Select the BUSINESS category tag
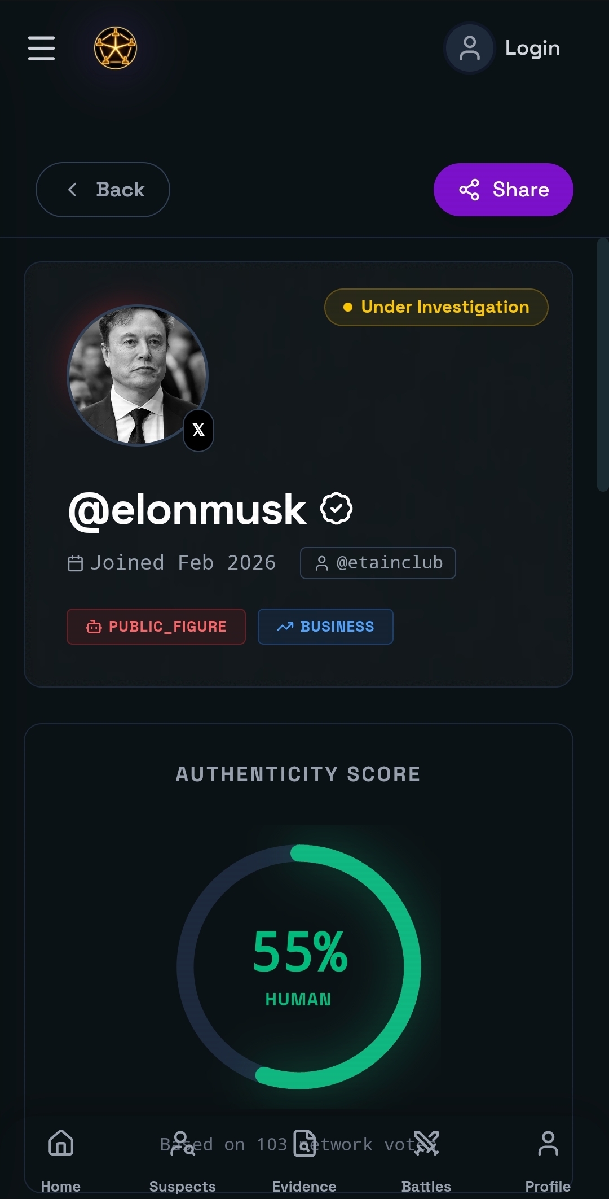The height and width of the screenshot is (1199, 609). [x=325, y=627]
